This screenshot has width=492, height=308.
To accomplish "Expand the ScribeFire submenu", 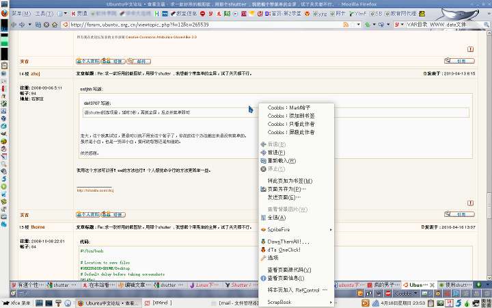I will [296, 230].
